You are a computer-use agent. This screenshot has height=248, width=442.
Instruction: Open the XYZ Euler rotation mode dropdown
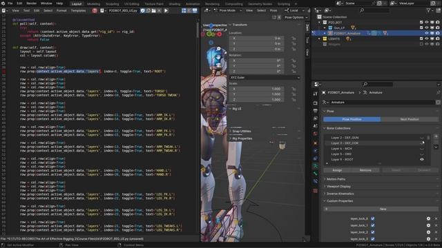[x=265, y=77]
